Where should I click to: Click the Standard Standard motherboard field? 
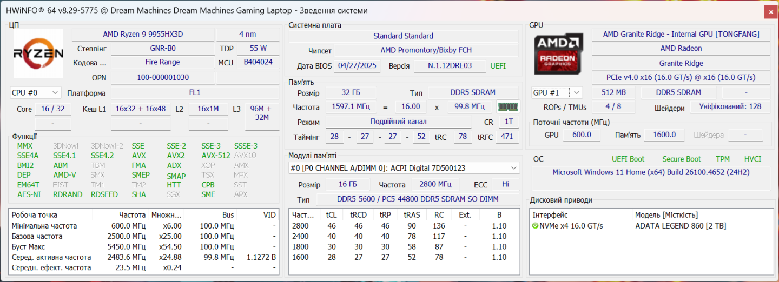coord(403,36)
